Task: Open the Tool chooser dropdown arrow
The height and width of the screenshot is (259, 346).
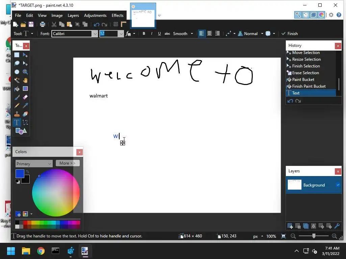Action: pyautogui.click(x=32, y=34)
